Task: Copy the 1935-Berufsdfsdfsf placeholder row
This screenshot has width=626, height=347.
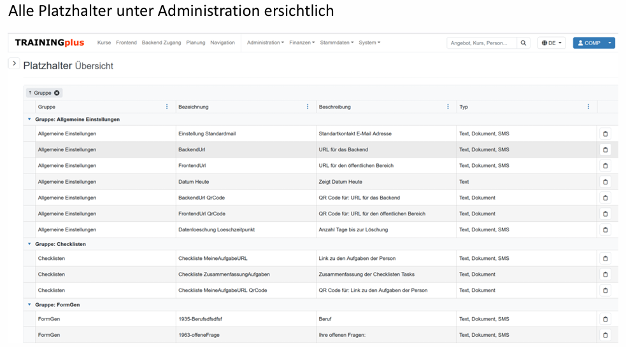Action: 605,319
